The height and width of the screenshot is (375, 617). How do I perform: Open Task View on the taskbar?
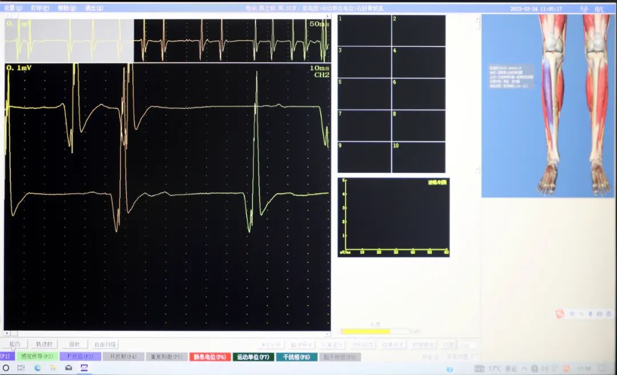tap(22, 368)
